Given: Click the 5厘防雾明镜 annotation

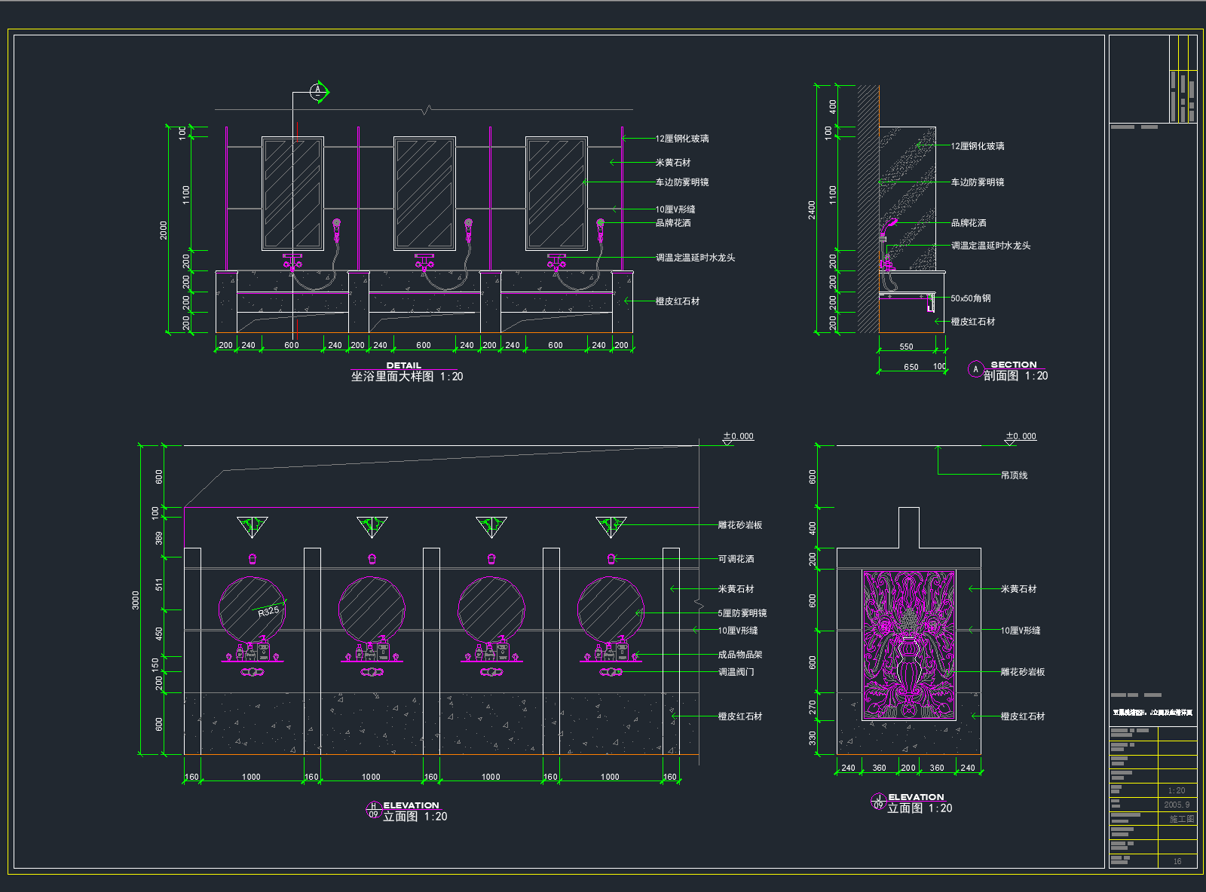Looking at the screenshot, I should (x=742, y=613).
